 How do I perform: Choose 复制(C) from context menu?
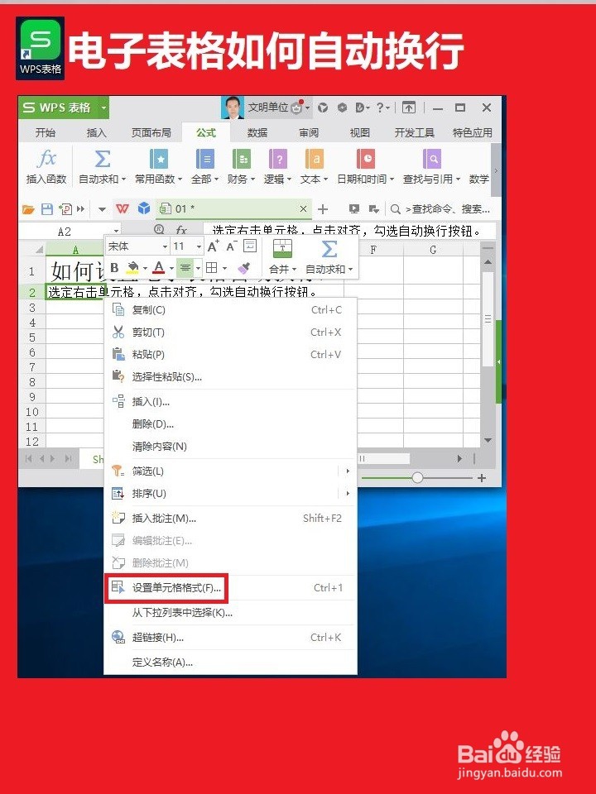click(231, 310)
